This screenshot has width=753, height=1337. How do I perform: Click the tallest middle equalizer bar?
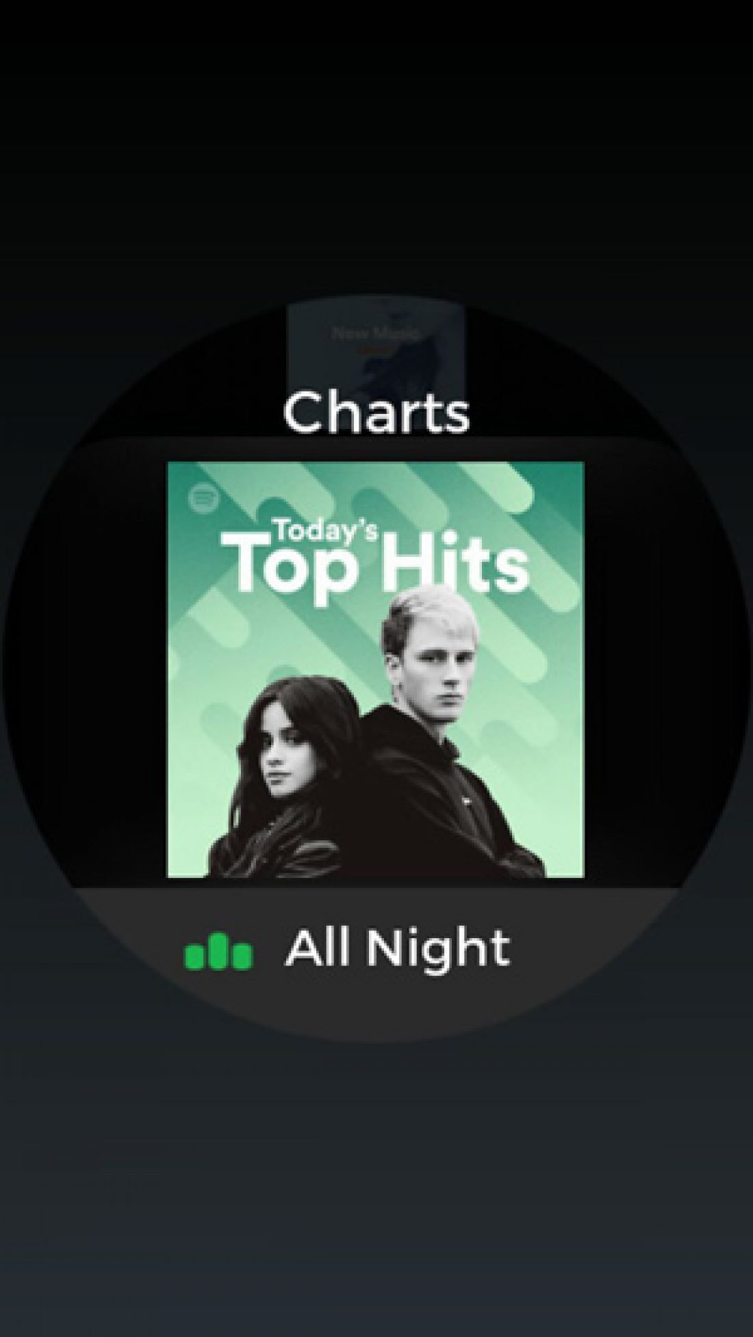[219, 952]
